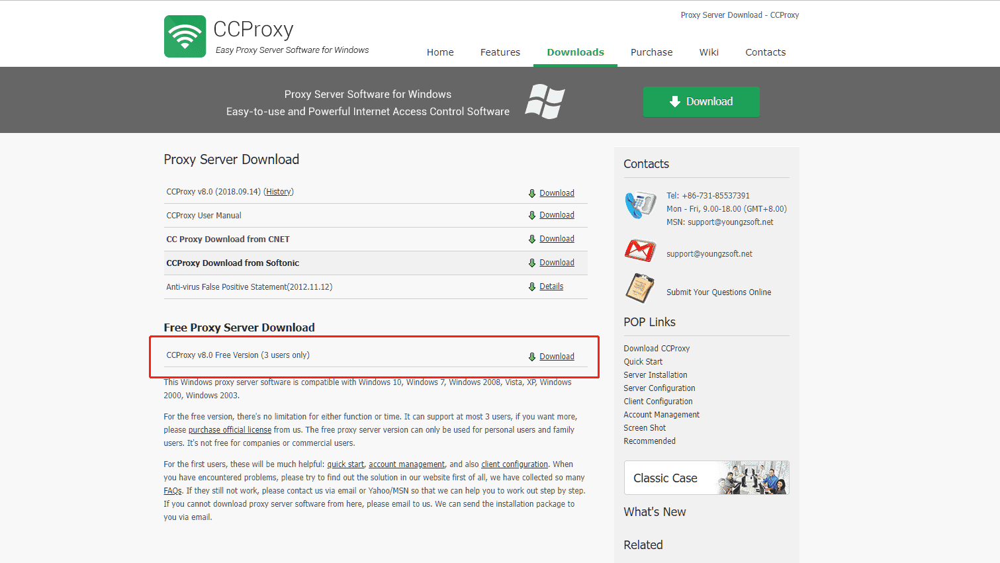Open Client Configuration in POP Links
The image size is (1000, 563).
tap(658, 402)
